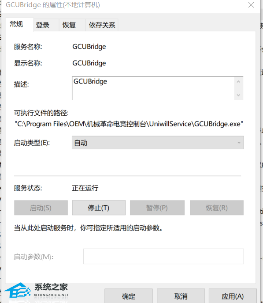This screenshot has height=303, width=263.
Task: Click the description box scroll-down arrow
Action: pyautogui.click(x=238, y=95)
